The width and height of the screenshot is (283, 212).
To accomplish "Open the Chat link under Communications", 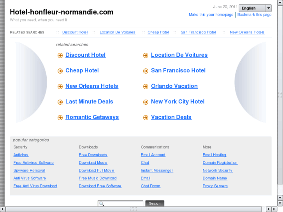I will point(145,163).
